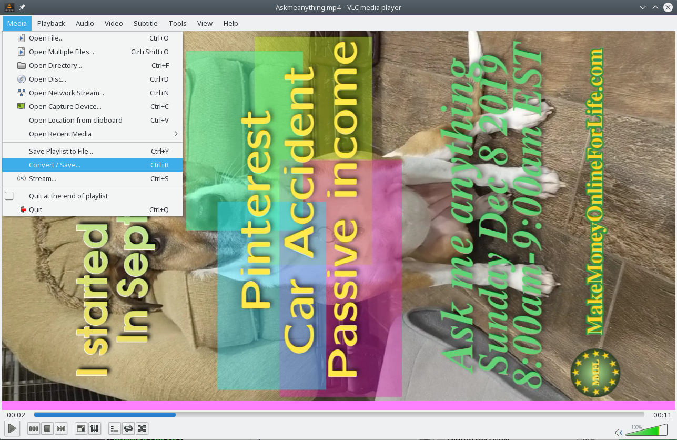
Task: Show the playlist icon
Action: click(115, 428)
